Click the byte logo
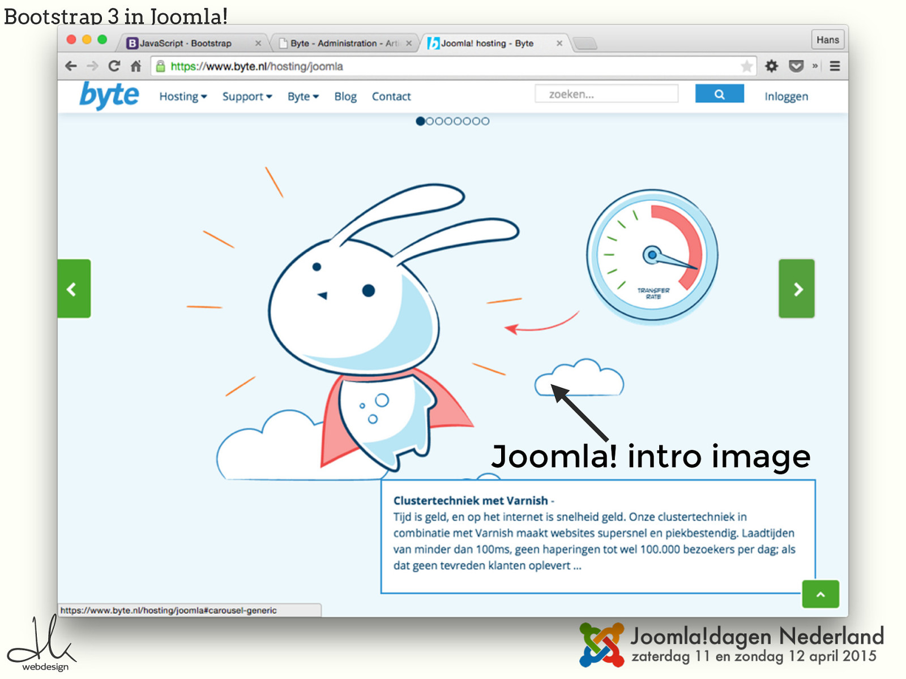906x679 pixels. tap(109, 95)
